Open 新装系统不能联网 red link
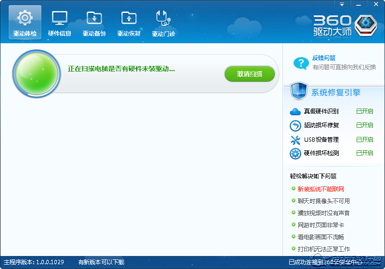Screen dimensions: 385x269 coord(321,189)
